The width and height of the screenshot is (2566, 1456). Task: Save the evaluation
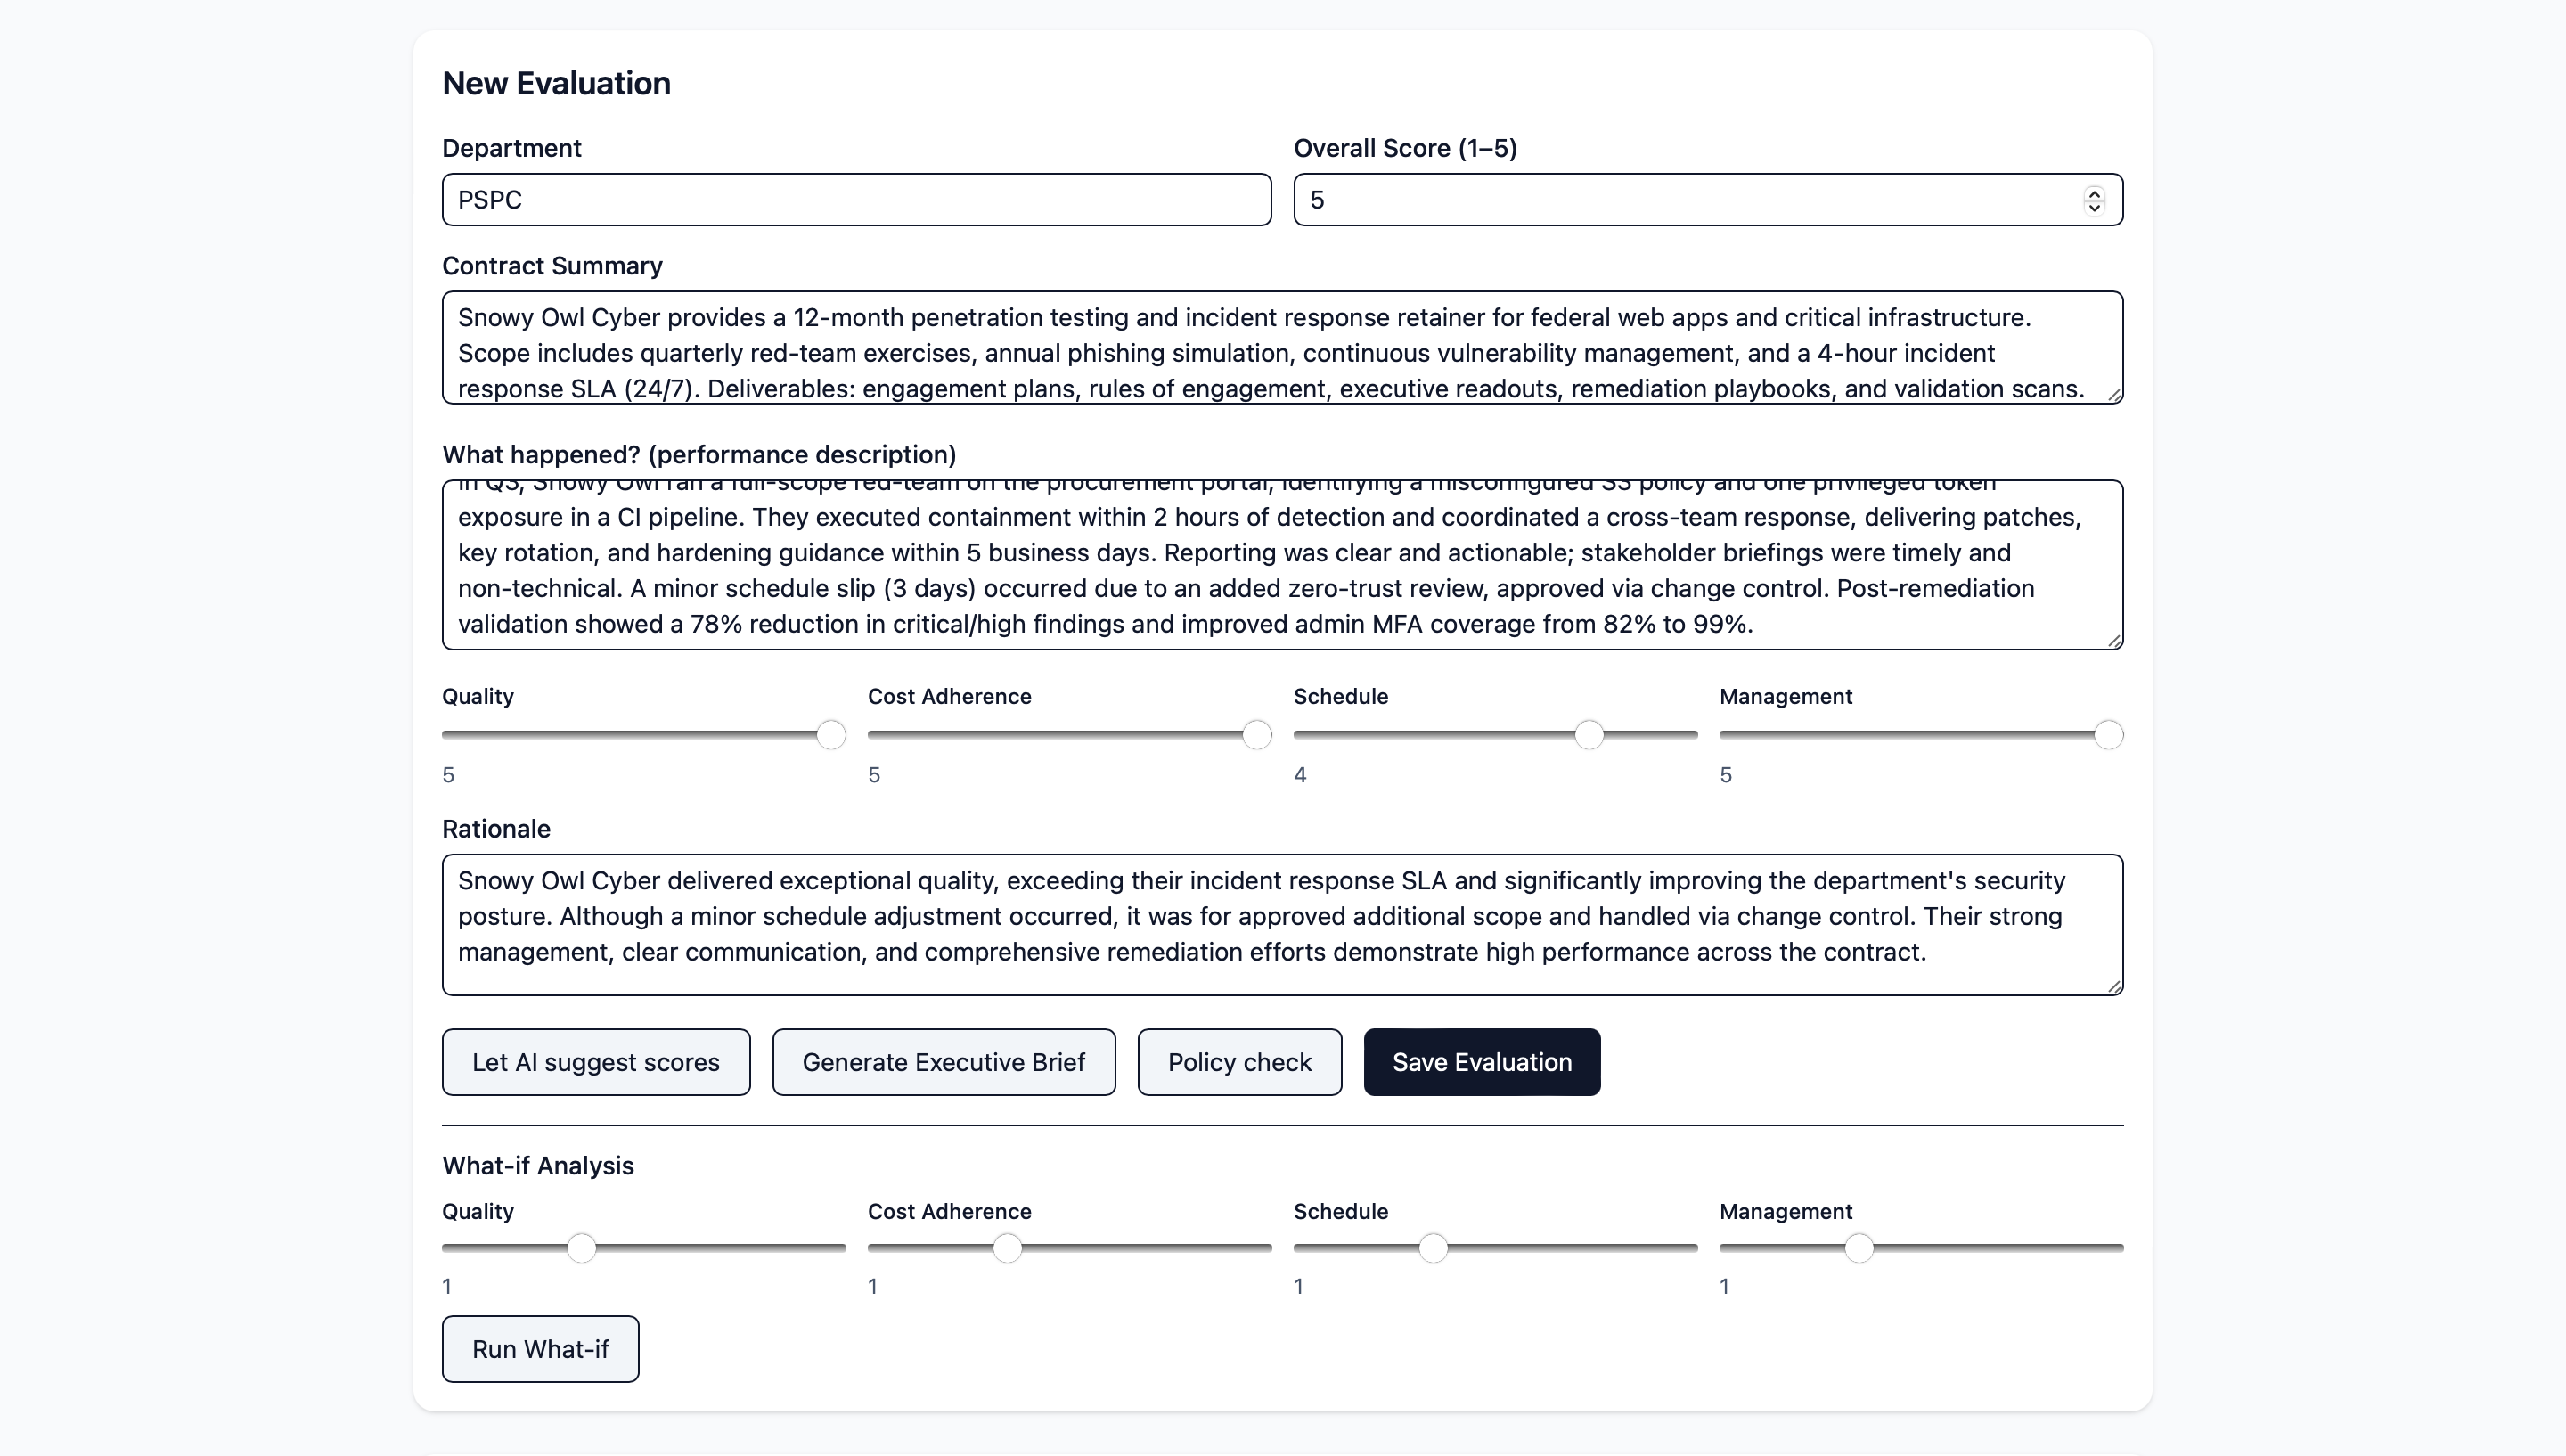pos(1481,1062)
